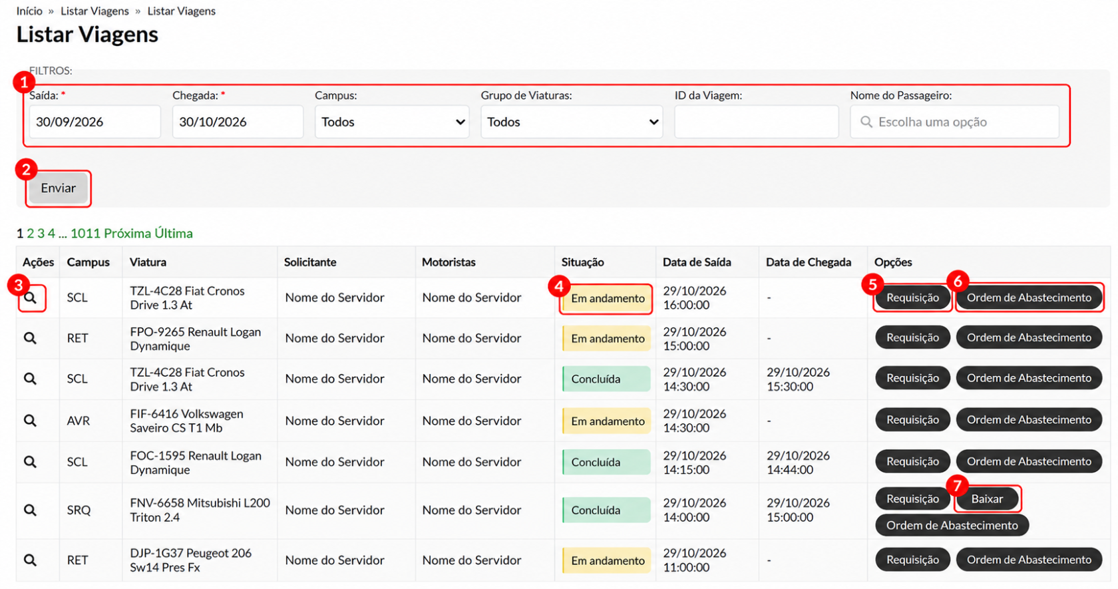This screenshot has height=589, width=1118.
Task: Click Requisição on the Concluída TZL-4C28 trip
Action: click(x=912, y=378)
